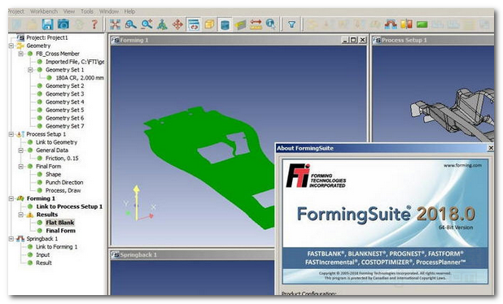Fit the view with the zoom extents icon

coord(115,24)
